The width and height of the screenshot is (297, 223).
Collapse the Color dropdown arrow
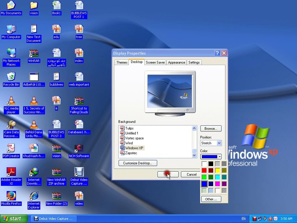[x=220, y=157]
